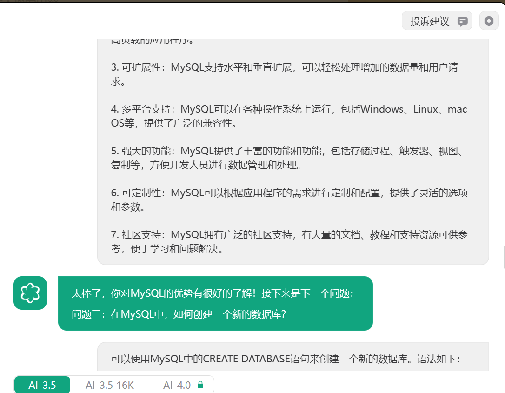The width and height of the screenshot is (505, 393).
Task: Select text '7. 社区支持' paragraph
Action: point(289,241)
